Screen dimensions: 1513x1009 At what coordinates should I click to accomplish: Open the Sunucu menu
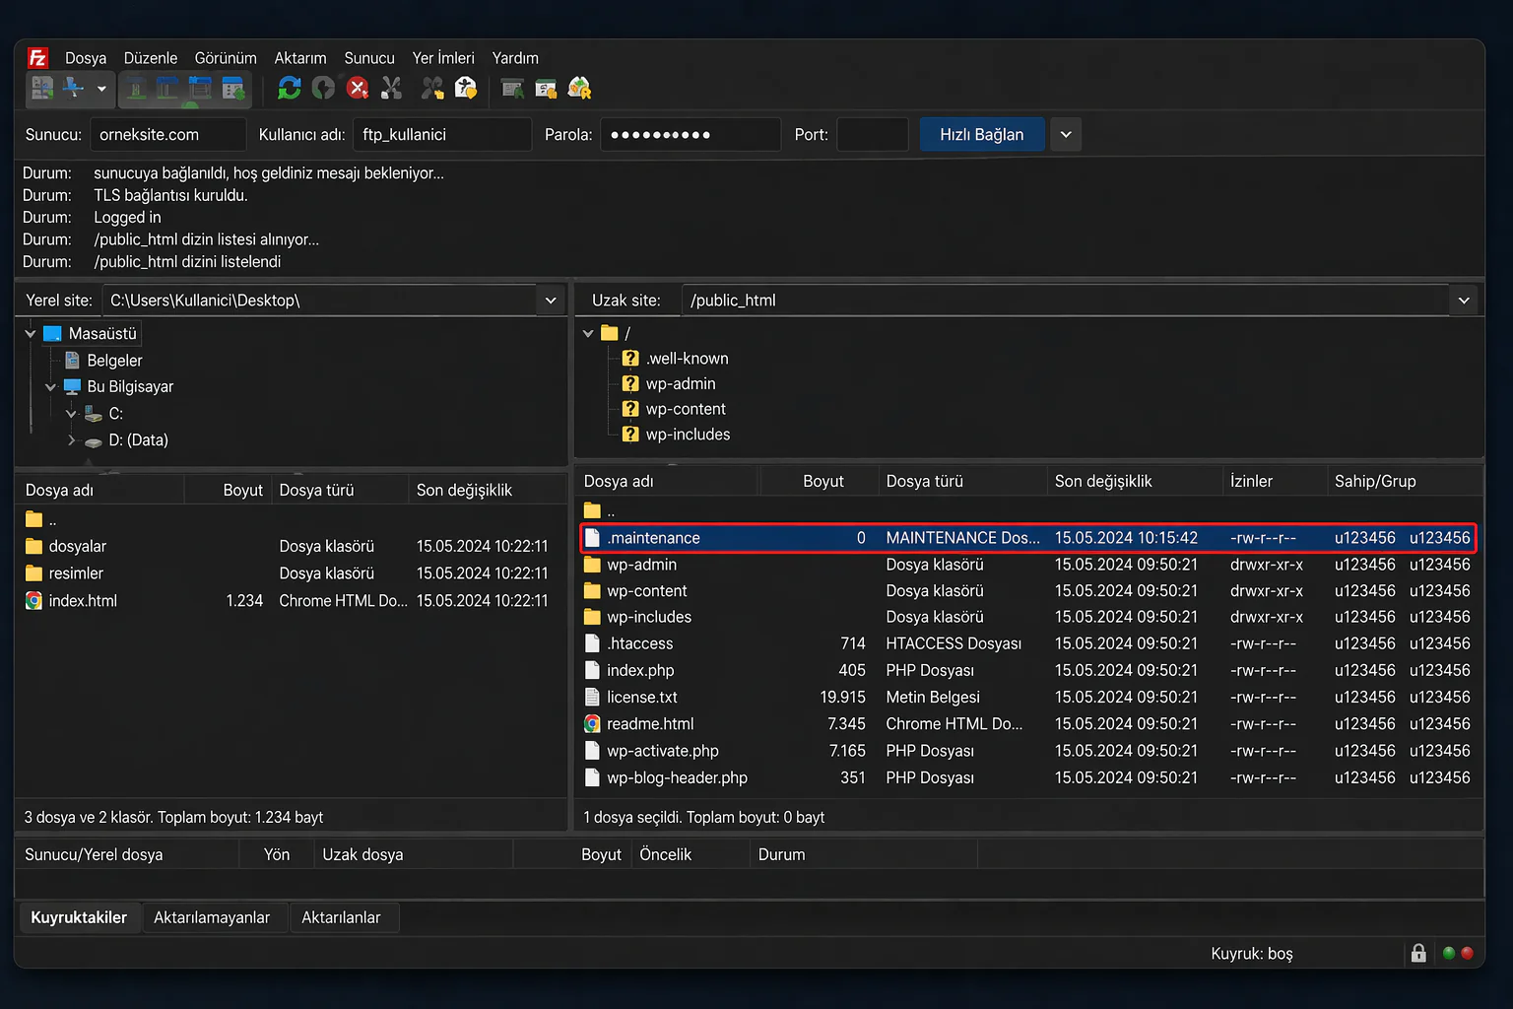pyautogui.click(x=368, y=58)
